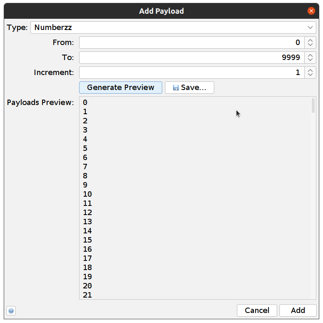Click the floppy disk Save icon
The image size is (323, 323).
176,88
